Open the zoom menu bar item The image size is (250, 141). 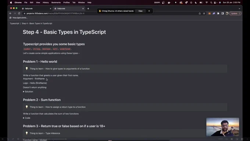coord(157,3)
